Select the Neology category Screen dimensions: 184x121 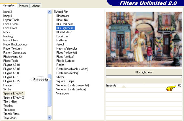coord(8,36)
